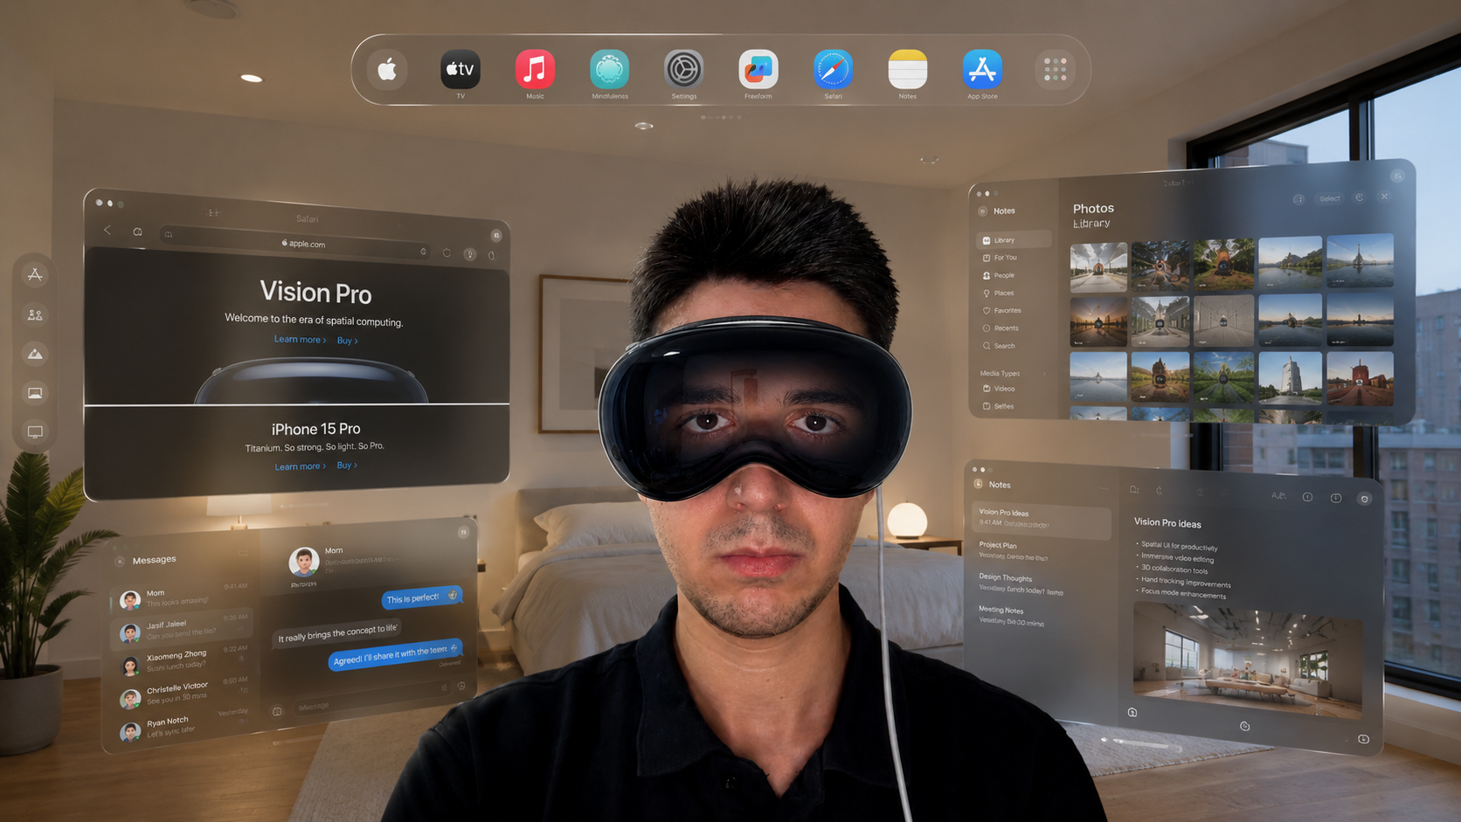
Task: Click the round button at Notes toolbar far right
Action: coord(1364,499)
